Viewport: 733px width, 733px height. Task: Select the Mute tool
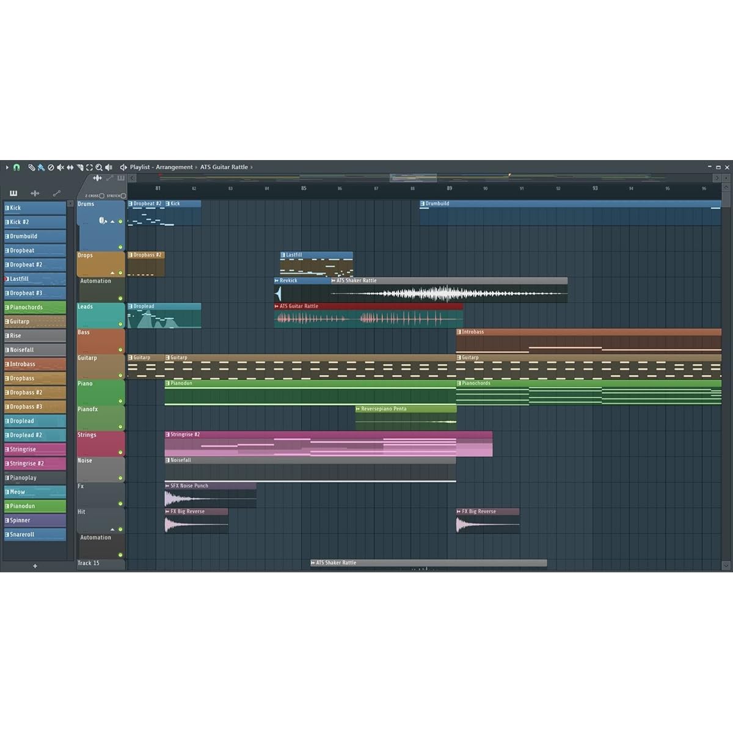point(60,167)
